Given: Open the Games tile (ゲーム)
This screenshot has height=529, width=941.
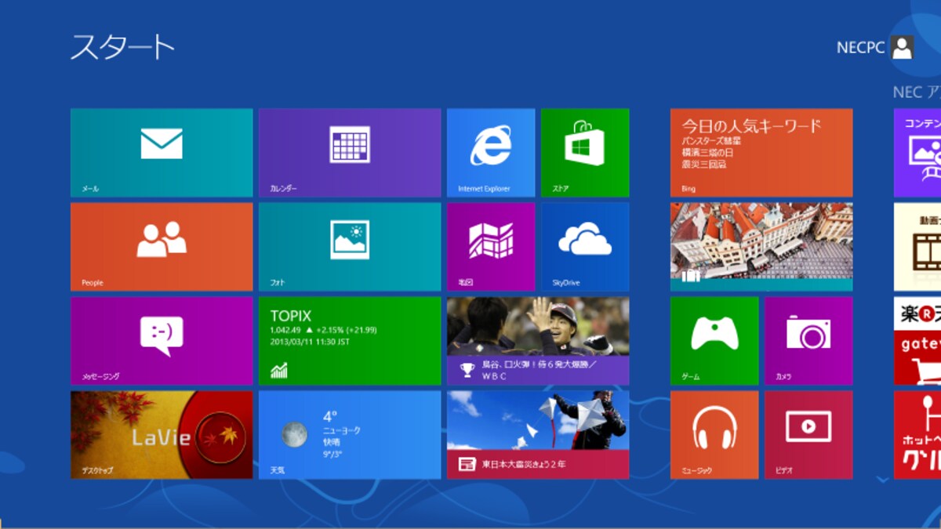Looking at the screenshot, I should 714,341.
